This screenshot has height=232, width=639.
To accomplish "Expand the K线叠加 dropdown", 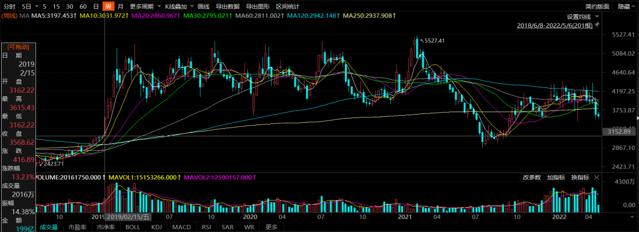I will pos(191,6).
